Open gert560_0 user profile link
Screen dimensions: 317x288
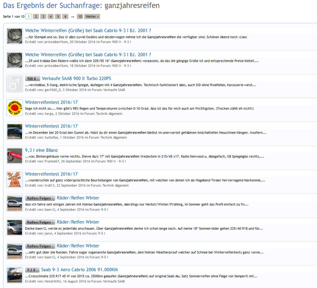pyautogui.click(x=53, y=90)
